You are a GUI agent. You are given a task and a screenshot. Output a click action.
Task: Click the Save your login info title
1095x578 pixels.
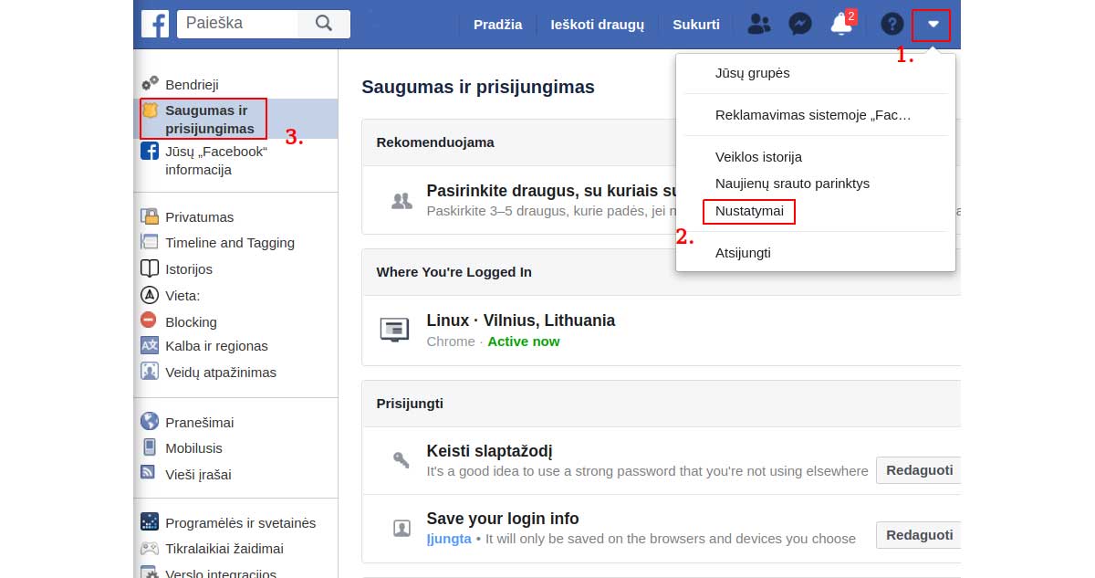[x=503, y=519]
